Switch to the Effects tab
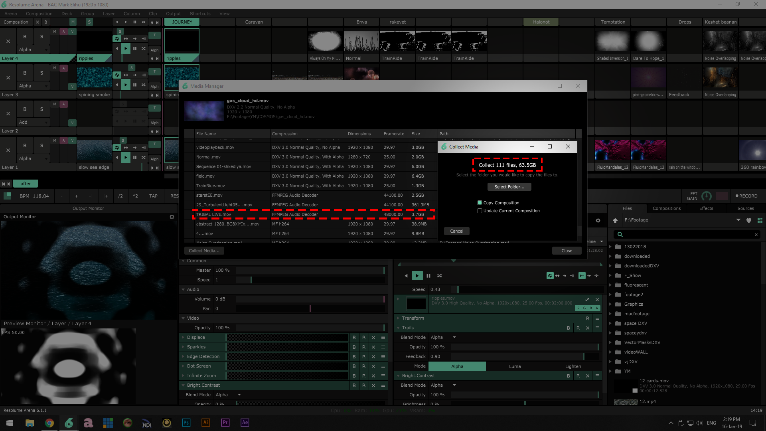Image resolution: width=766 pixels, height=431 pixels. click(706, 208)
